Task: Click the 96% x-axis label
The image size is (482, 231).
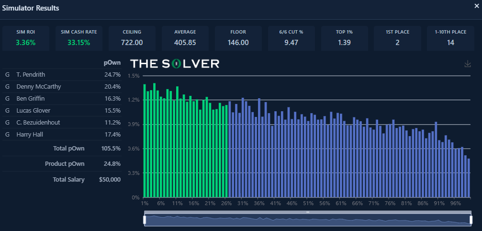Action: [x=456, y=203]
